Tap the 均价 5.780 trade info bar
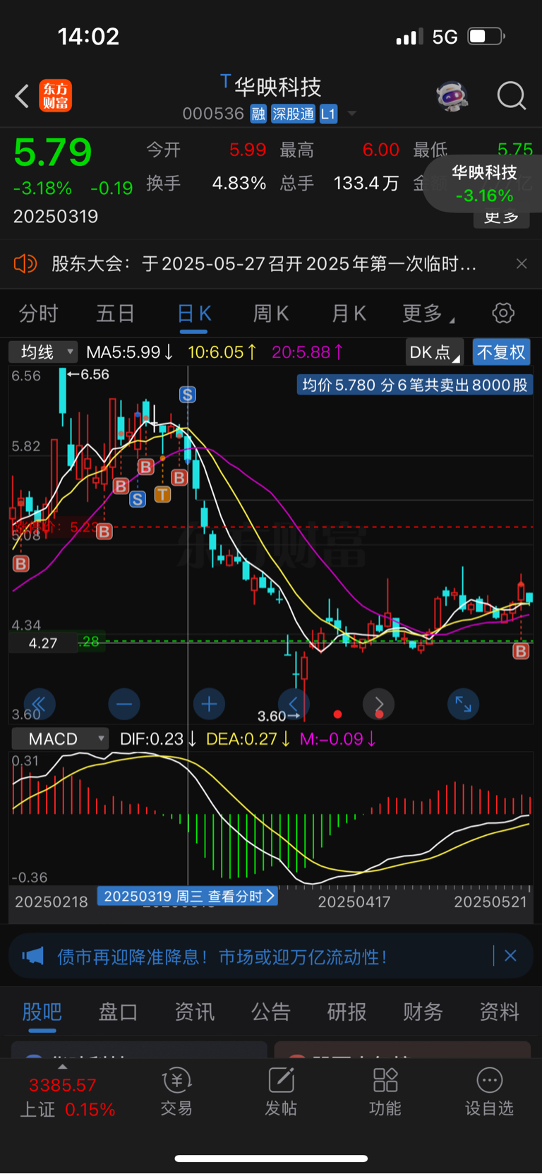 pyautogui.click(x=415, y=385)
